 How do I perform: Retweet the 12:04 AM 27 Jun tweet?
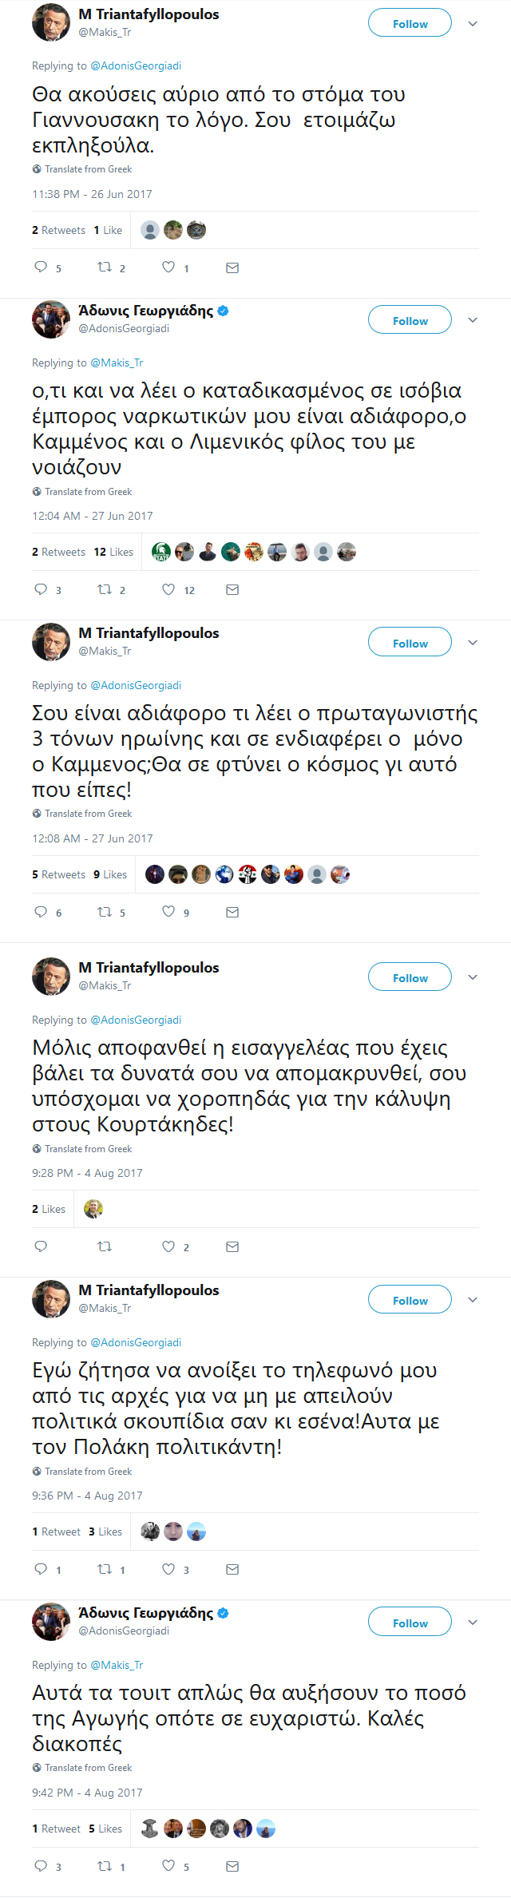pos(105,590)
